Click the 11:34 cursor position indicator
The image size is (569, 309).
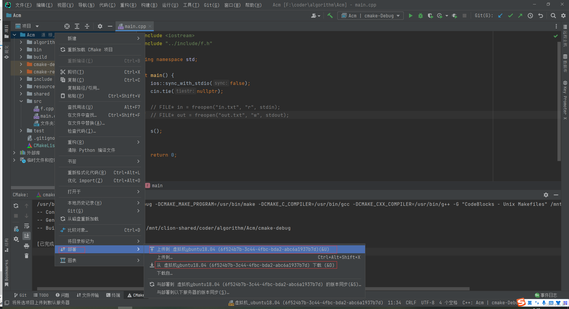(394, 303)
